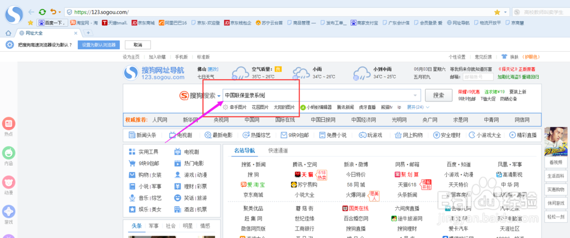Screen dimensions: 570x238
Task: Open 个性设置 at top right
Action: click(x=457, y=57)
